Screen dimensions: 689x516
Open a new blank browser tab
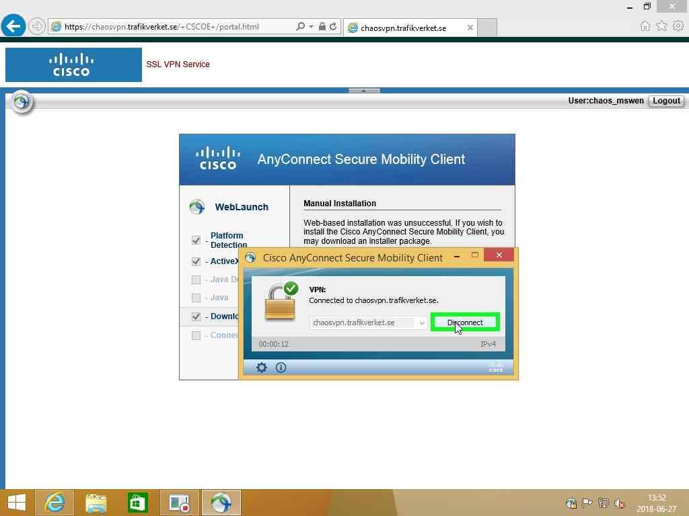pyautogui.click(x=487, y=28)
